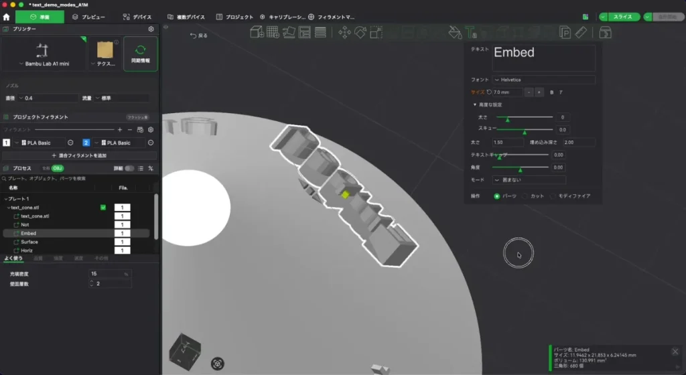The width and height of the screenshot is (686, 375).
Task: Open the Helvetica font dropdown
Action: click(x=544, y=80)
